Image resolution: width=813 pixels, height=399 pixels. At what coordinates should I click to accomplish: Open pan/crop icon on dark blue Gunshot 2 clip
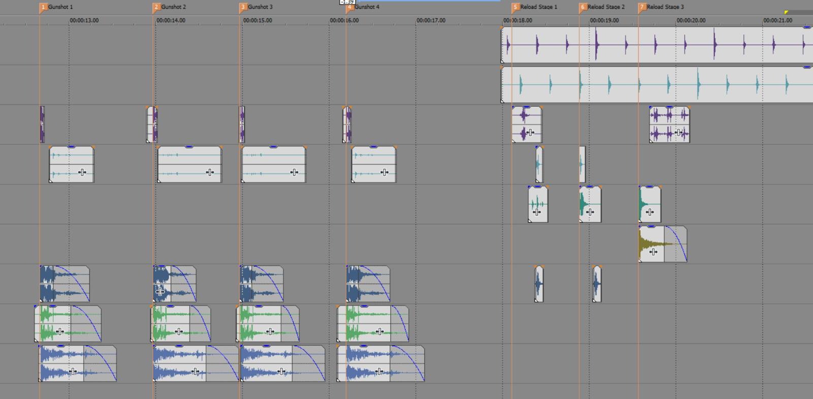pos(161,291)
